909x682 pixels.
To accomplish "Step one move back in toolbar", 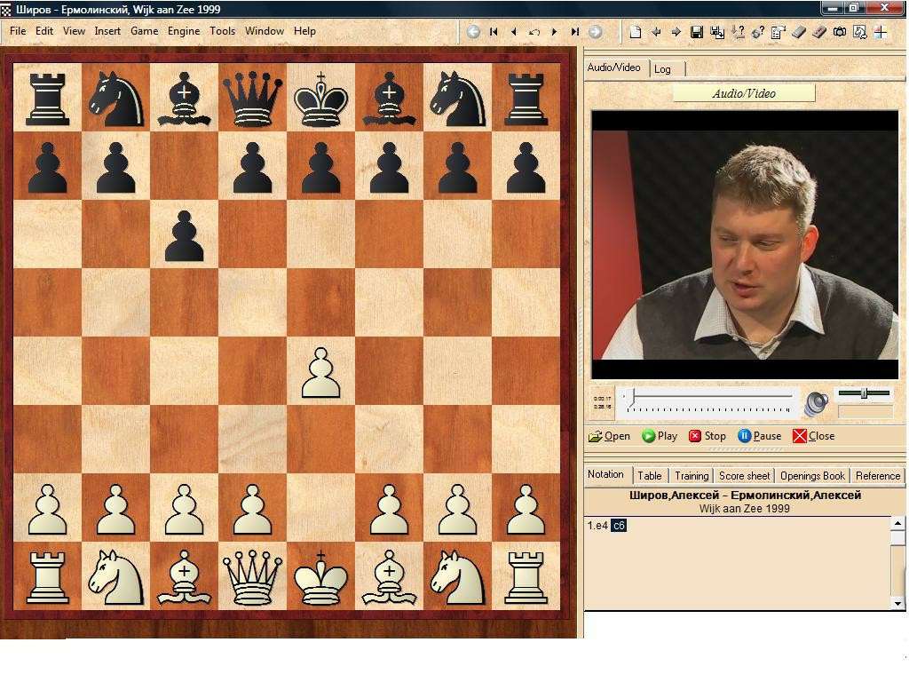I will (x=514, y=32).
